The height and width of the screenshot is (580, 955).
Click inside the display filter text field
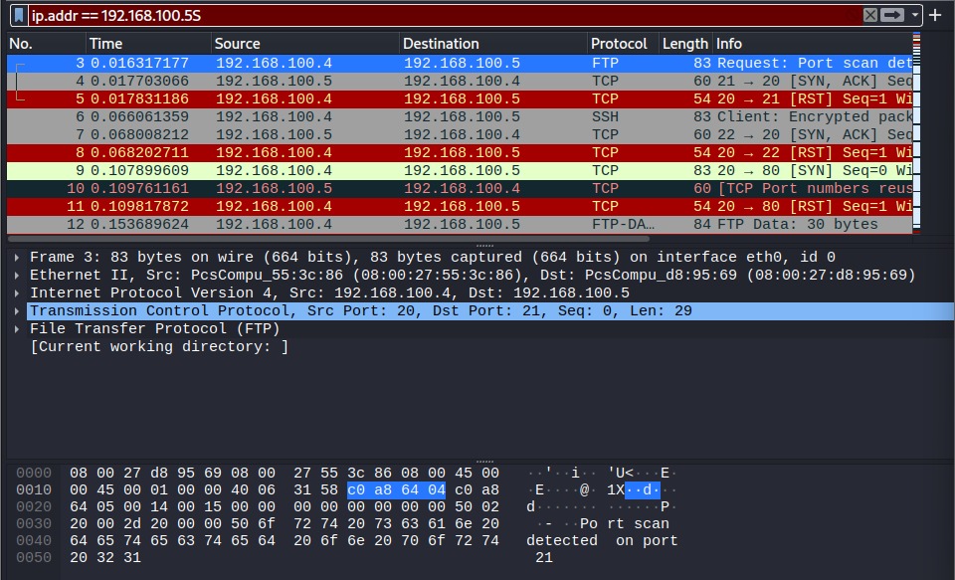point(445,15)
